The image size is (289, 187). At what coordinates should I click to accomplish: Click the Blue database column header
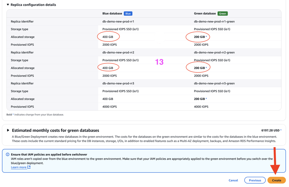click(x=112, y=14)
